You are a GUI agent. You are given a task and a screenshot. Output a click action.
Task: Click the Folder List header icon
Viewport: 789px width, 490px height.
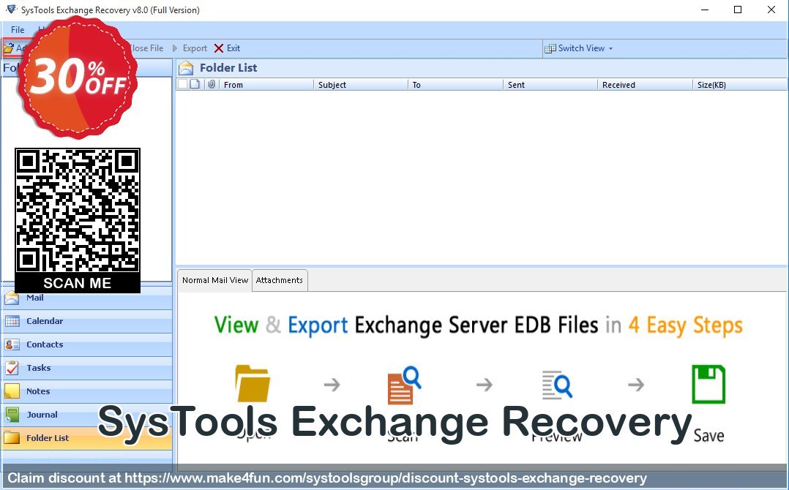point(186,68)
